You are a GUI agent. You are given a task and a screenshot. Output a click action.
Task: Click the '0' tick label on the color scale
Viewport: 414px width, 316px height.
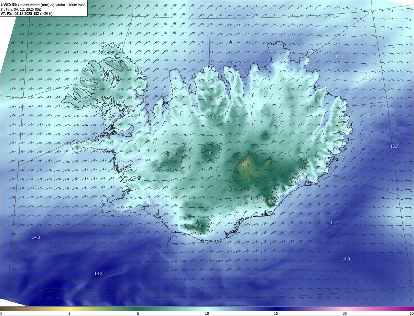click(x=1, y=313)
